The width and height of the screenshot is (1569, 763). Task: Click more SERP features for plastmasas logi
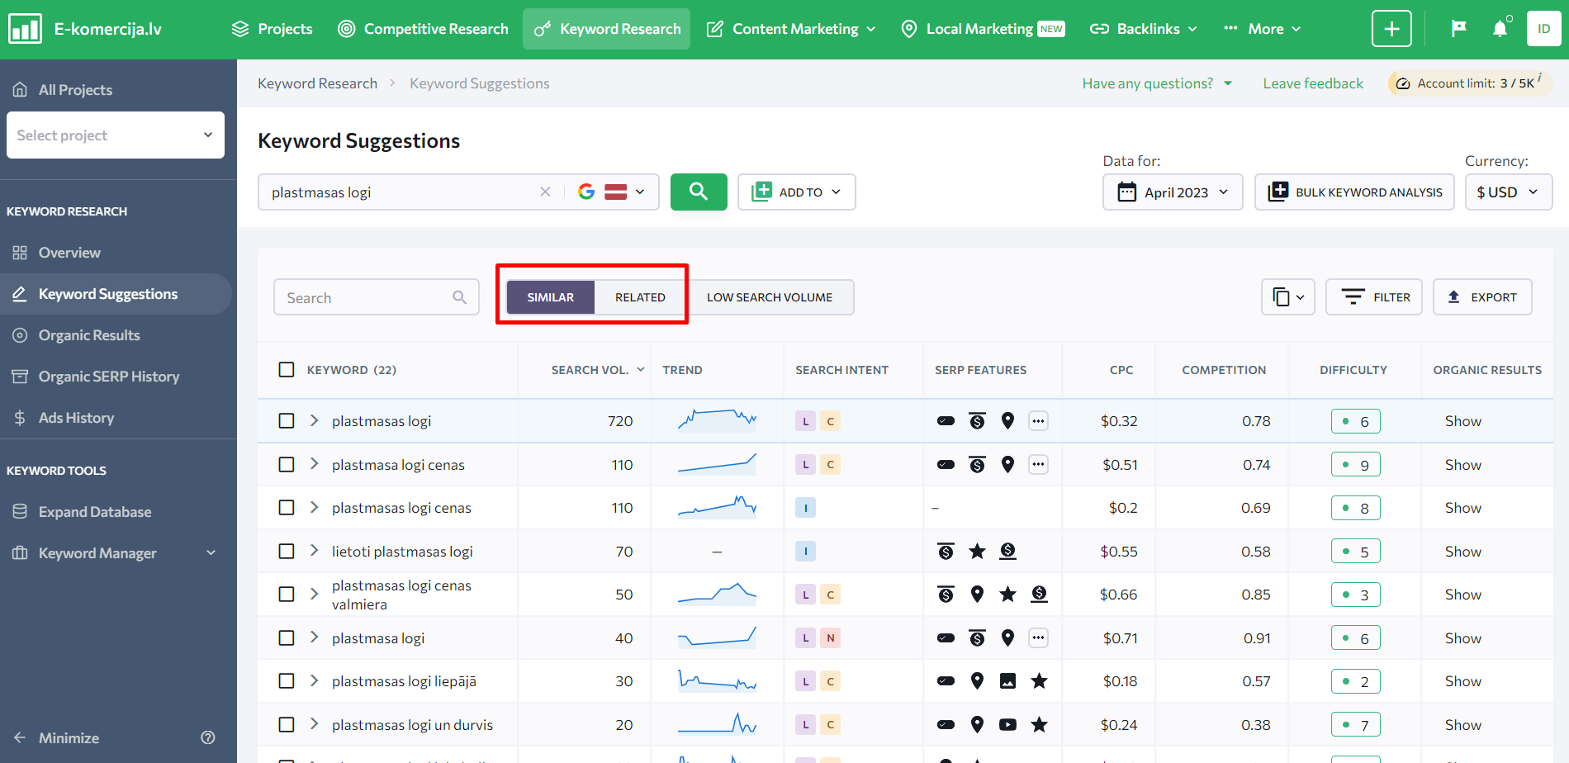[x=1038, y=421]
